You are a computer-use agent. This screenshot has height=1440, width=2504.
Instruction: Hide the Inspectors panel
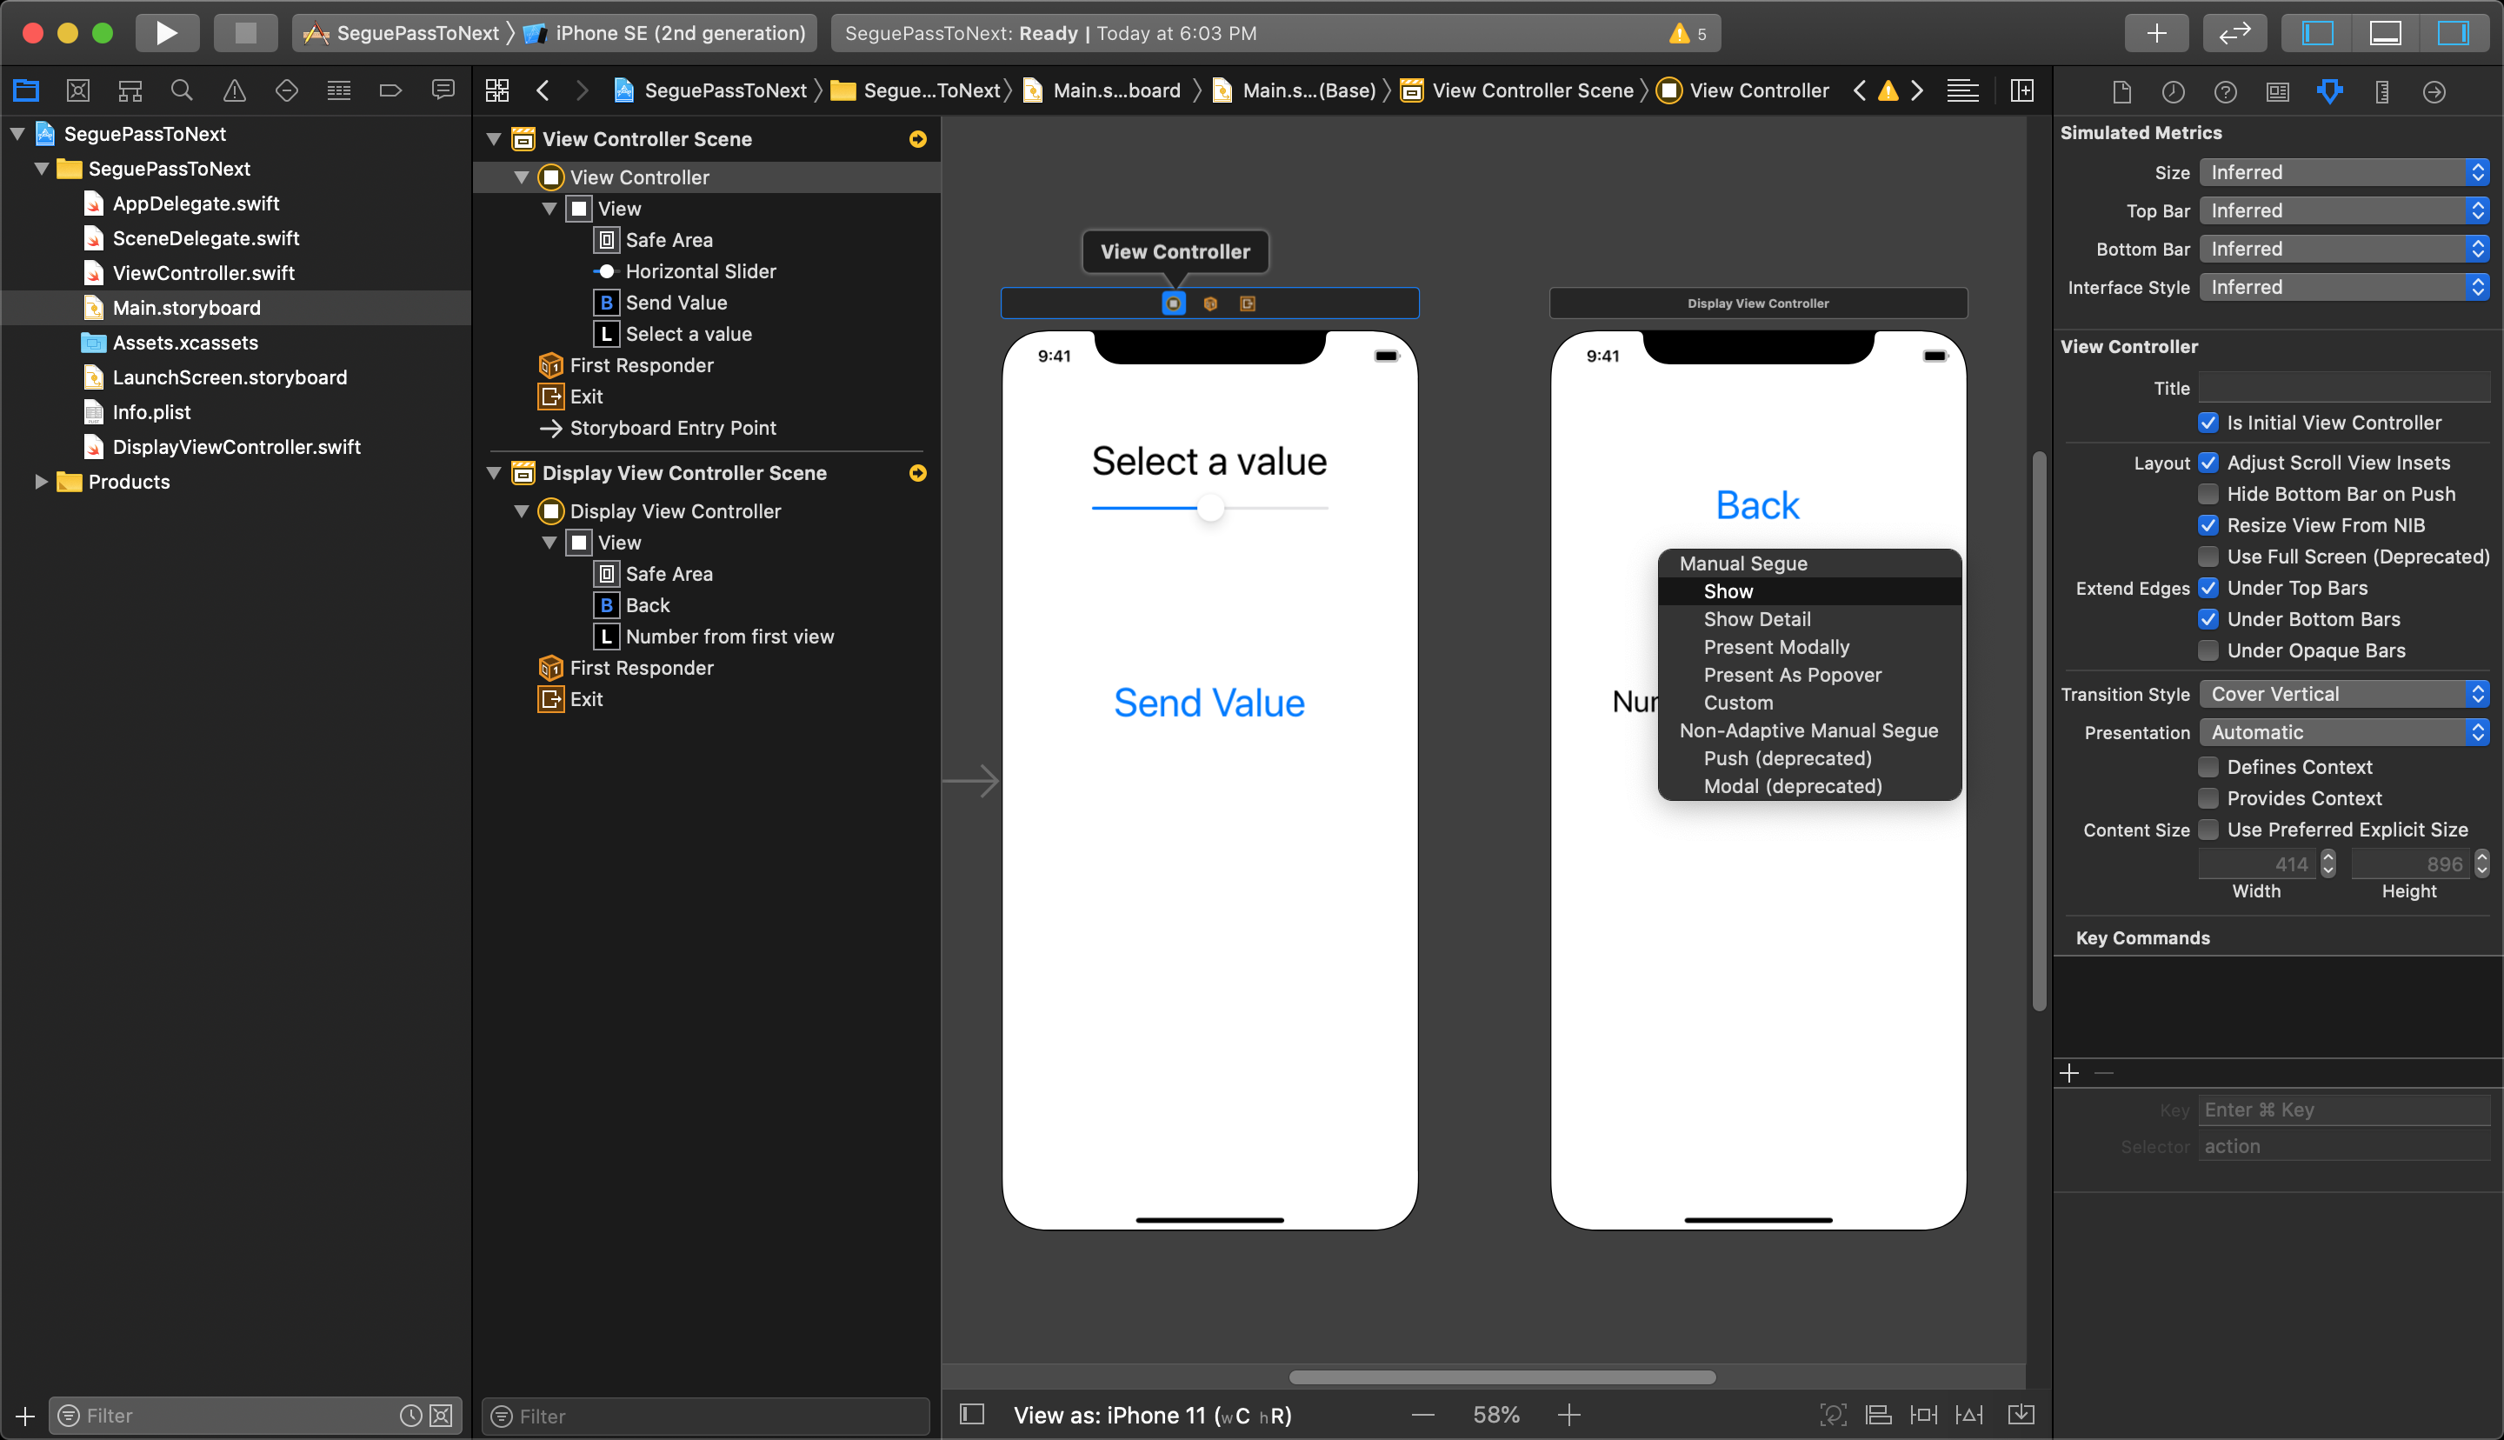coord(2453,33)
